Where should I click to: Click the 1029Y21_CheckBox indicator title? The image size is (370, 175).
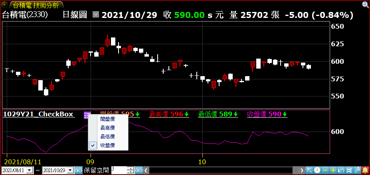tap(38, 114)
